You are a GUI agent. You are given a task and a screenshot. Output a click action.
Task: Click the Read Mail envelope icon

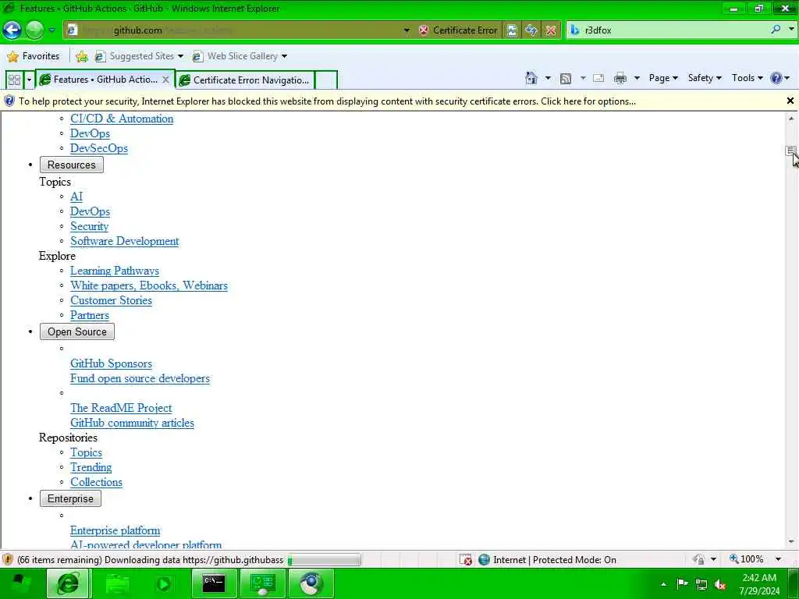598,78
